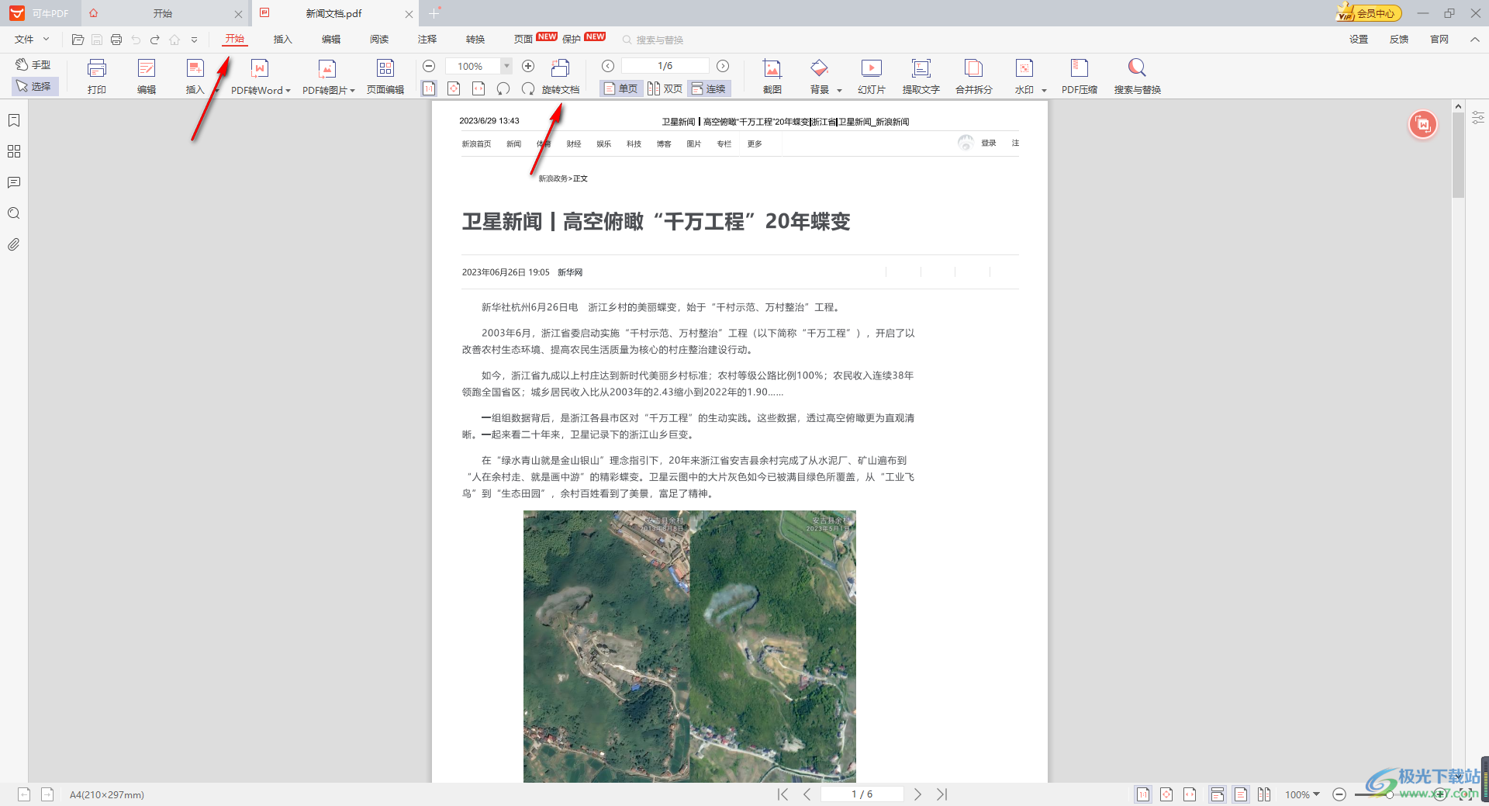The width and height of the screenshot is (1489, 806).
Task: Open the Thumbnails sidebar panel
Action: coord(14,151)
